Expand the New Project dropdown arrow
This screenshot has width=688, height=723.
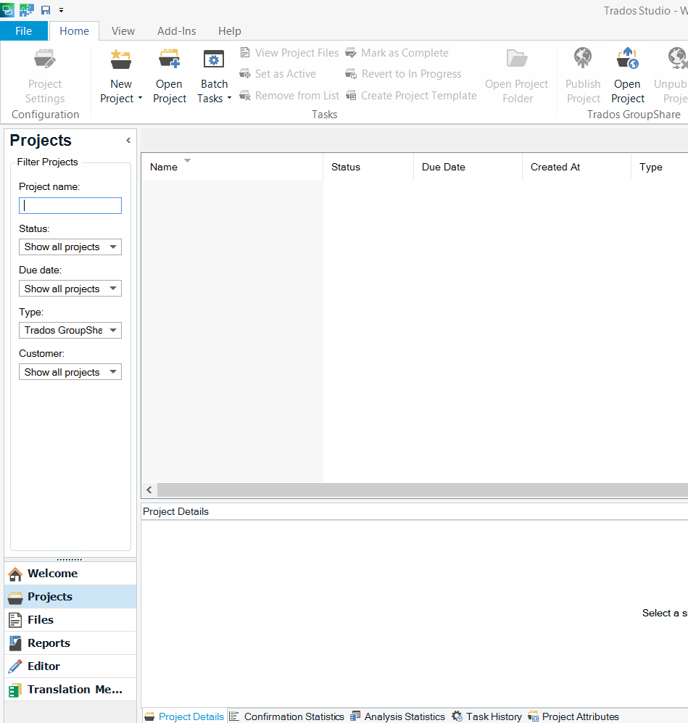click(x=140, y=98)
